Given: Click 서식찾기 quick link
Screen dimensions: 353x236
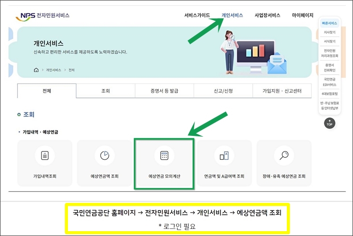Looking at the screenshot, I should (329, 41).
